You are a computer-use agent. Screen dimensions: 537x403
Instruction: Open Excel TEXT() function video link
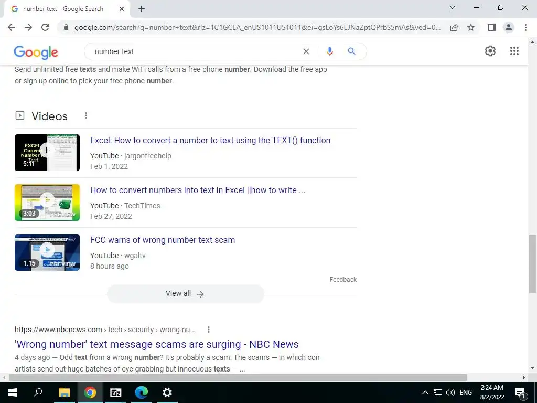click(x=210, y=141)
